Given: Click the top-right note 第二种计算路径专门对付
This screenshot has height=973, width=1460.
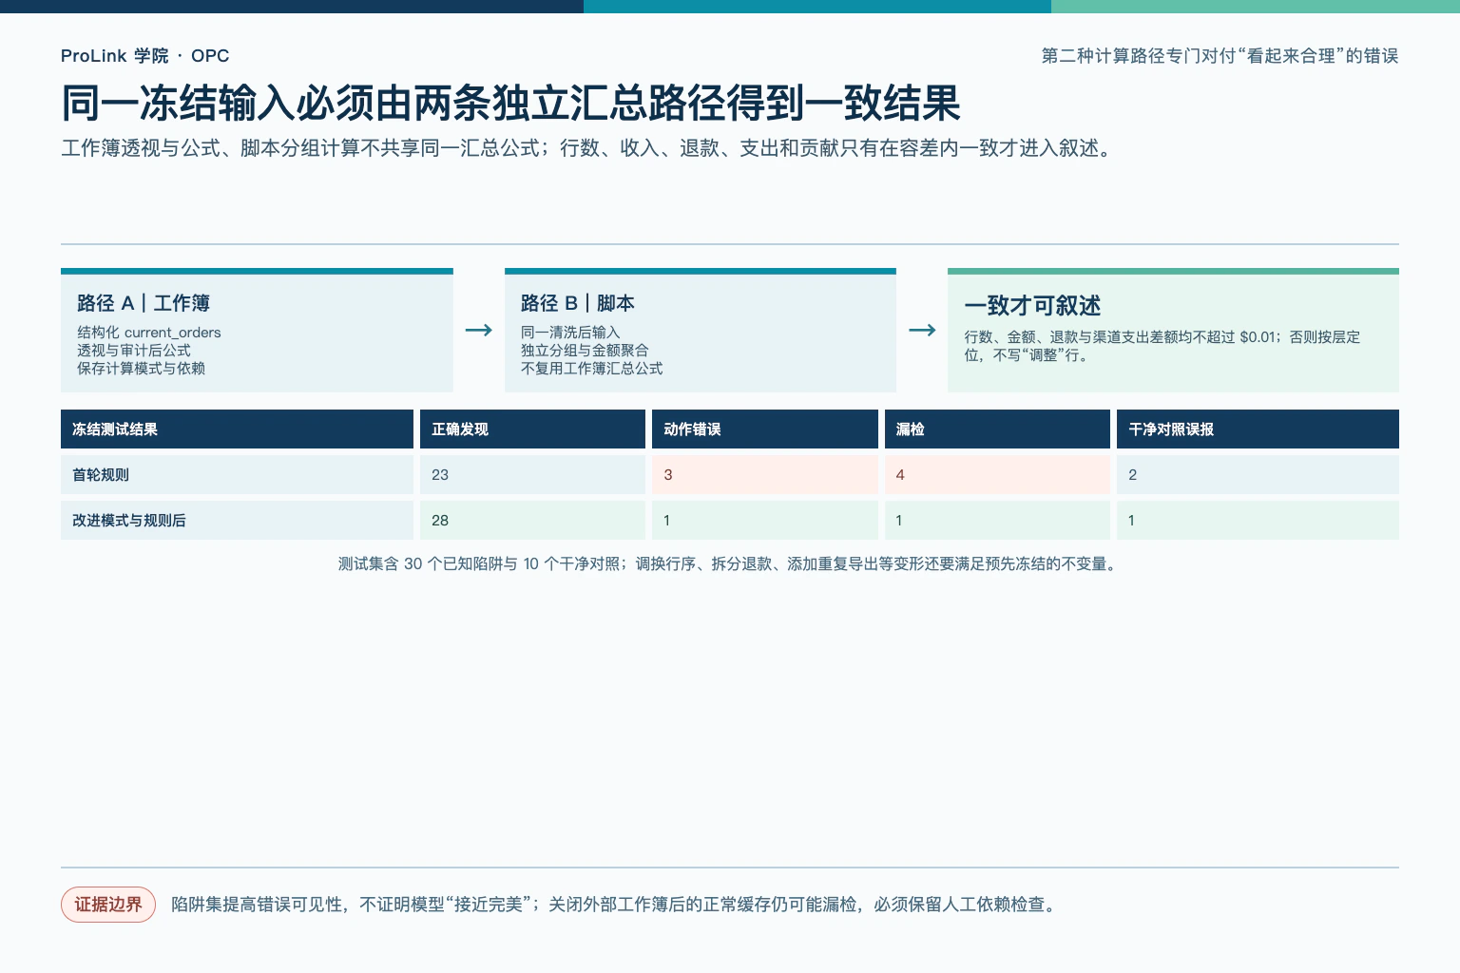Looking at the screenshot, I should coord(1220,56).
